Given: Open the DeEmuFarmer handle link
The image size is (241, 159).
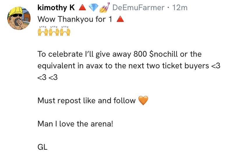Looking at the screenshot, I should pyautogui.click(x=138, y=8).
